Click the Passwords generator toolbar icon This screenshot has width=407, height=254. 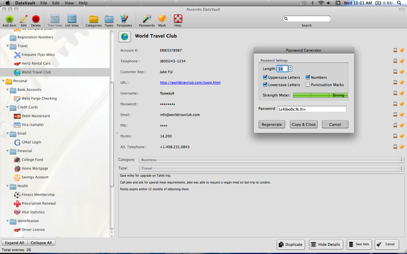[147, 19]
